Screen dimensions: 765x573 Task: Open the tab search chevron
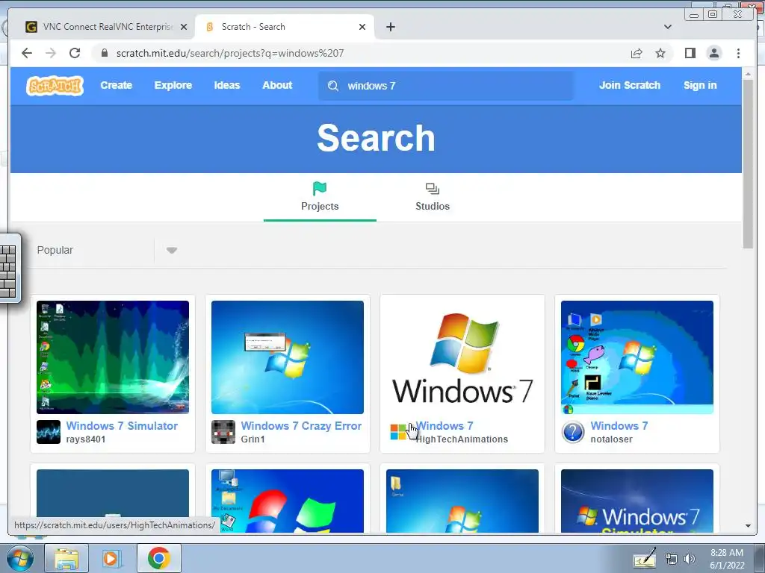click(x=668, y=27)
